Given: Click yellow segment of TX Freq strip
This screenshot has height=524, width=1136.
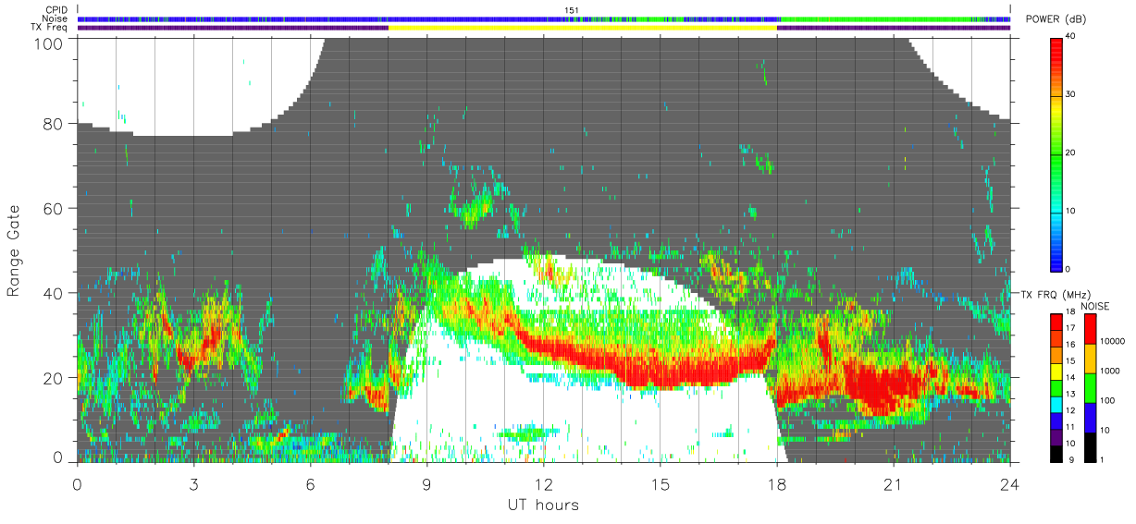Looking at the screenshot, I should click(x=583, y=28).
